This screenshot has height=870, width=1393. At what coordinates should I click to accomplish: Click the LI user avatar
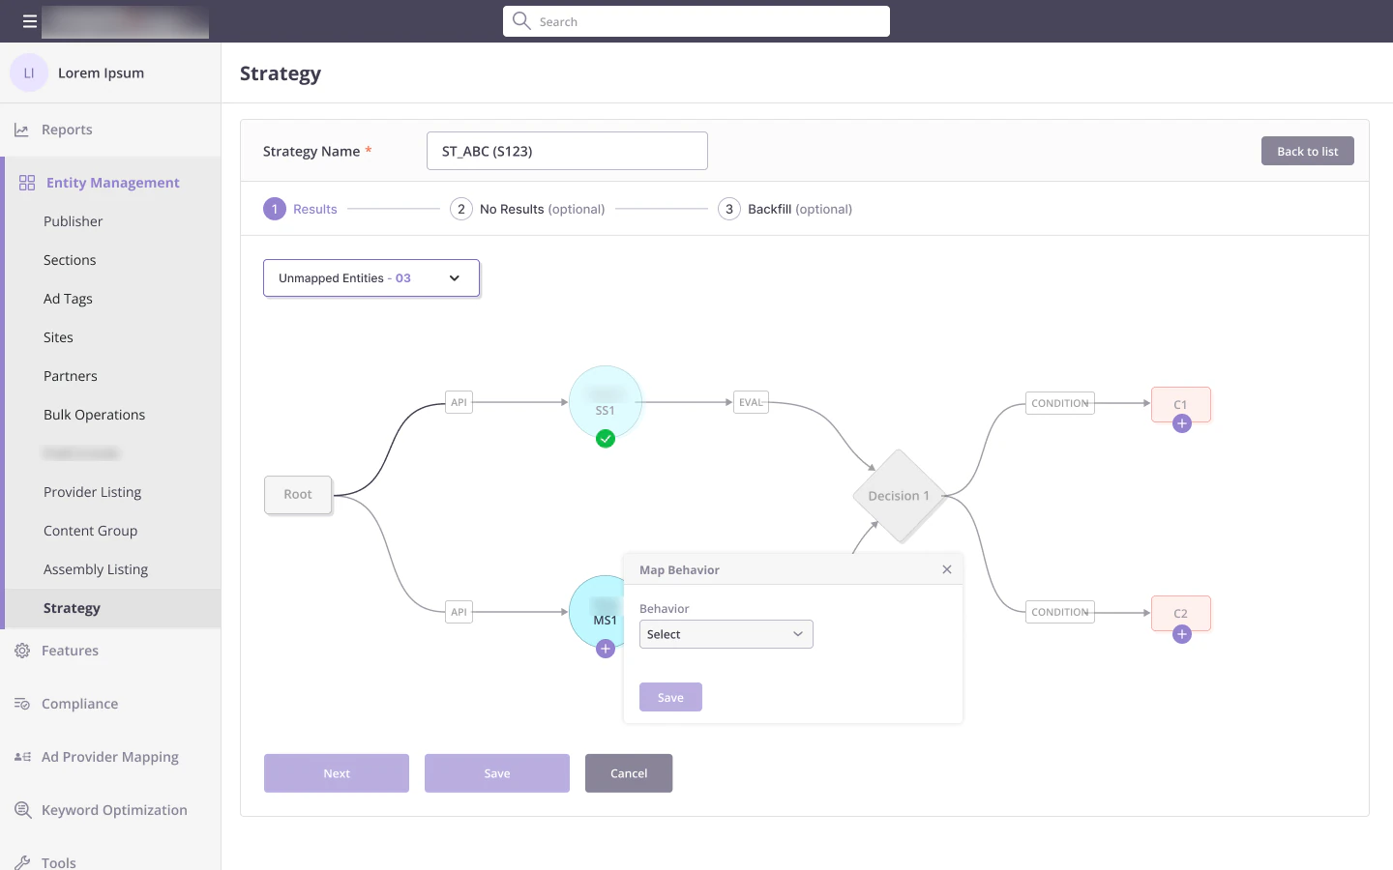pos(29,72)
